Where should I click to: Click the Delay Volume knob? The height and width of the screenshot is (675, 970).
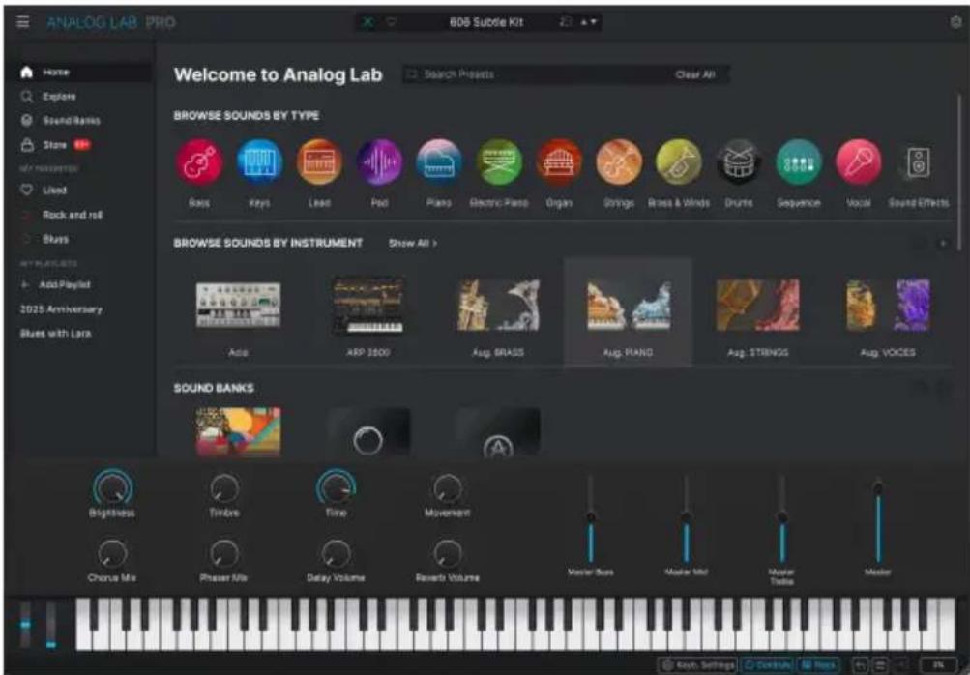pos(336,554)
